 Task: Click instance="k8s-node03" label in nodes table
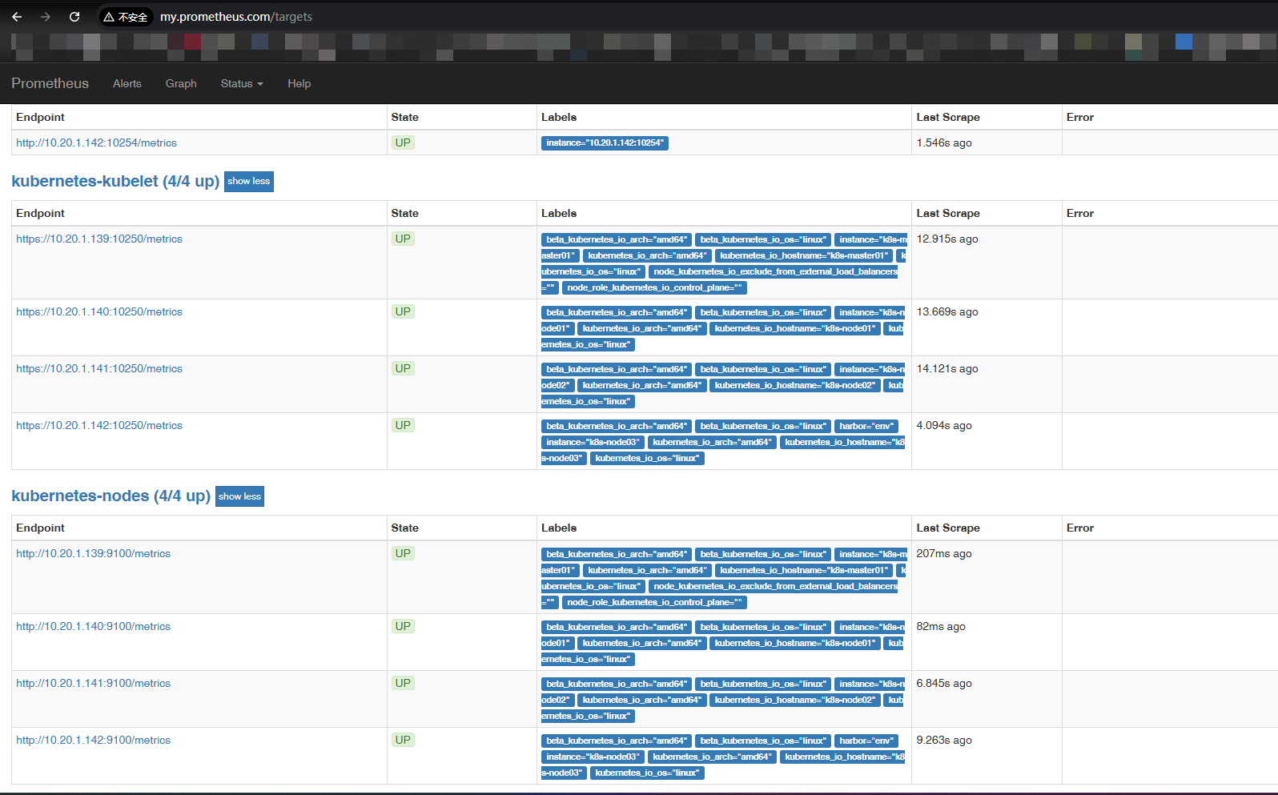click(593, 757)
